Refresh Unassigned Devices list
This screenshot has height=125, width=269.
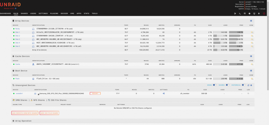[248, 85]
